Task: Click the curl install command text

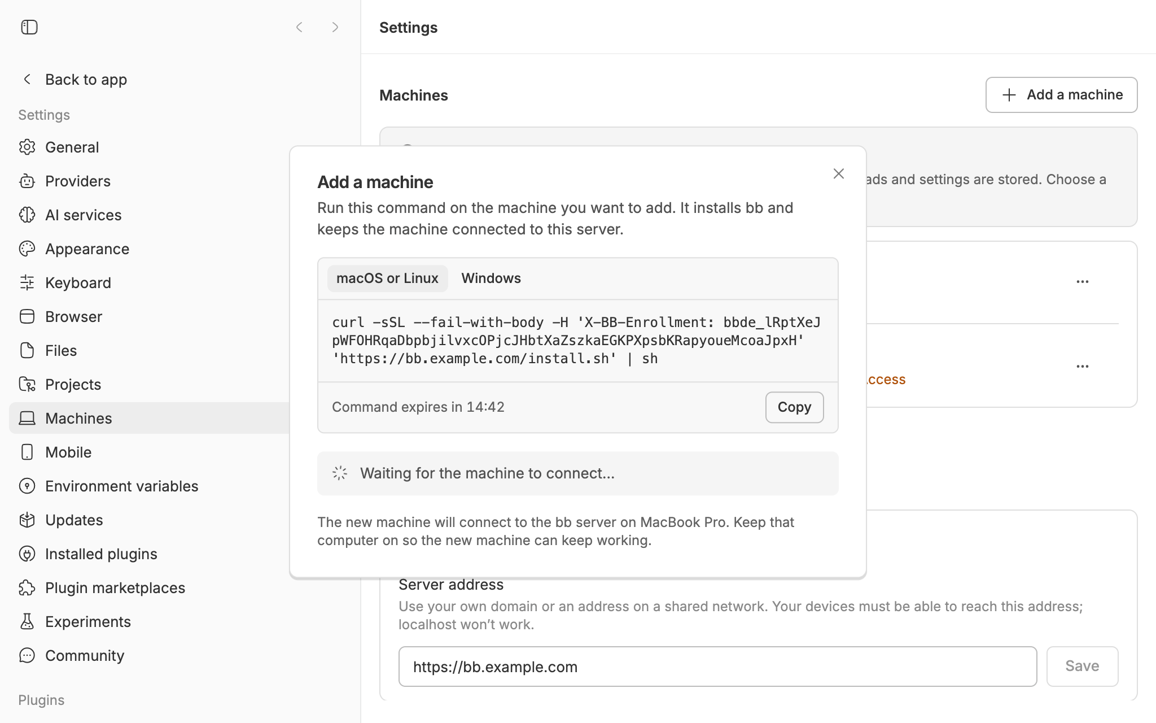Action: 576,341
